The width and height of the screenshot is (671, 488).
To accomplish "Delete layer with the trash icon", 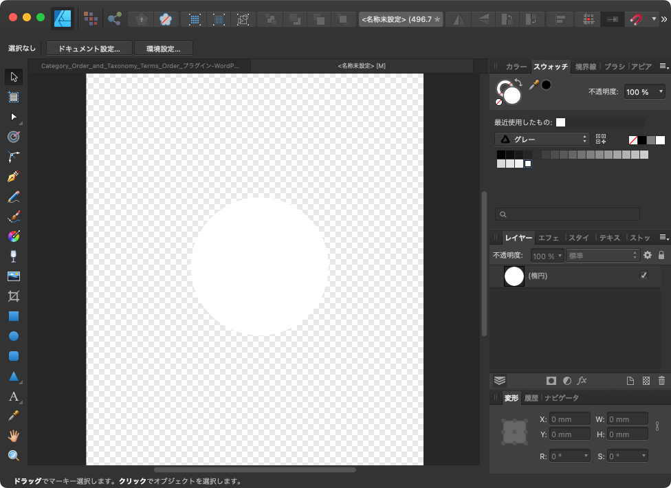I will pos(661,380).
